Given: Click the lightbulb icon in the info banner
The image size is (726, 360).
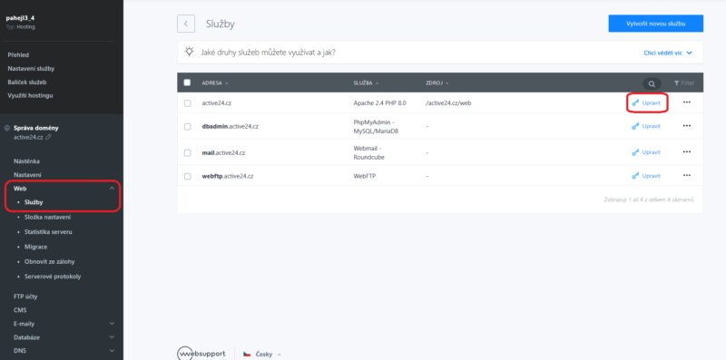Looking at the screenshot, I should 190,52.
